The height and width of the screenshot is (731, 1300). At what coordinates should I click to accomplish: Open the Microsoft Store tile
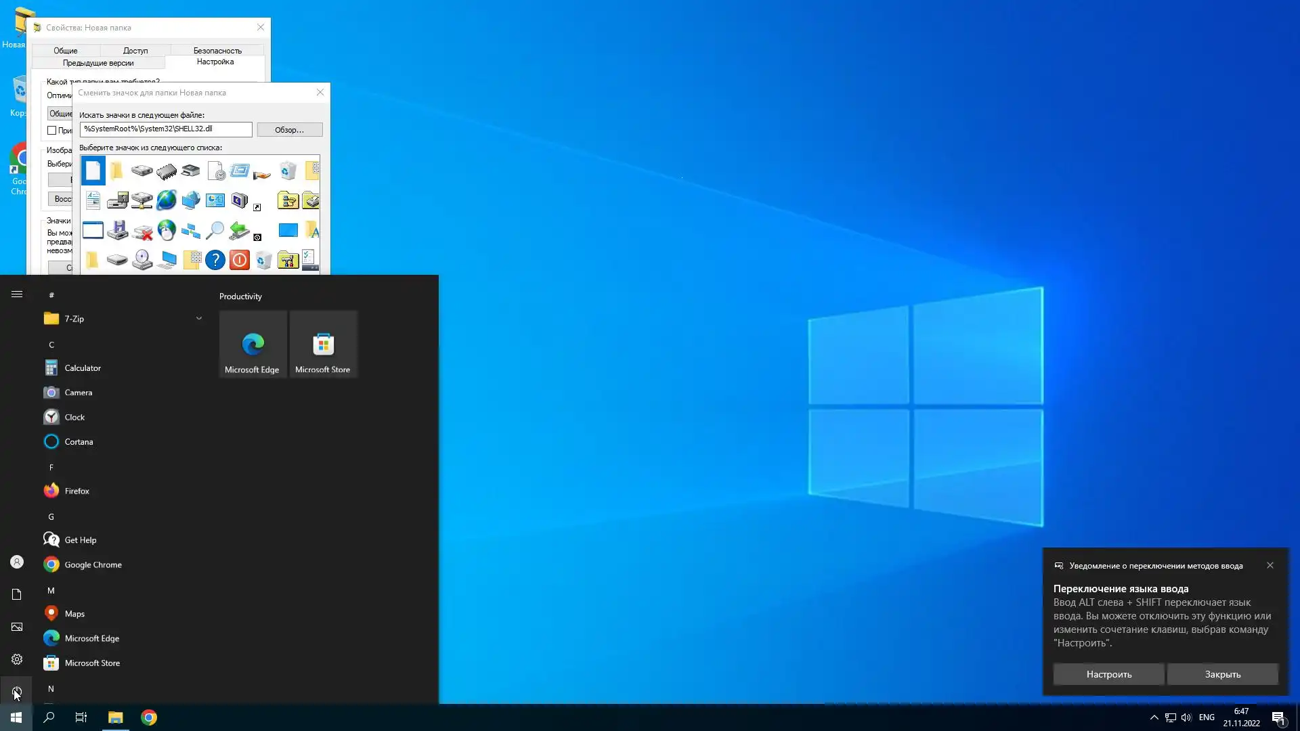point(323,345)
